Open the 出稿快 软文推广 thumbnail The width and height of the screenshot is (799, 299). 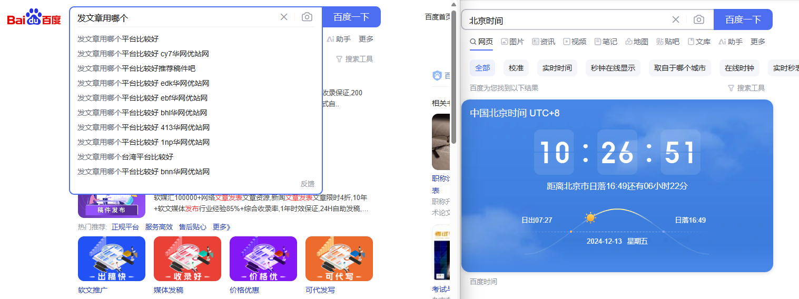click(x=112, y=258)
